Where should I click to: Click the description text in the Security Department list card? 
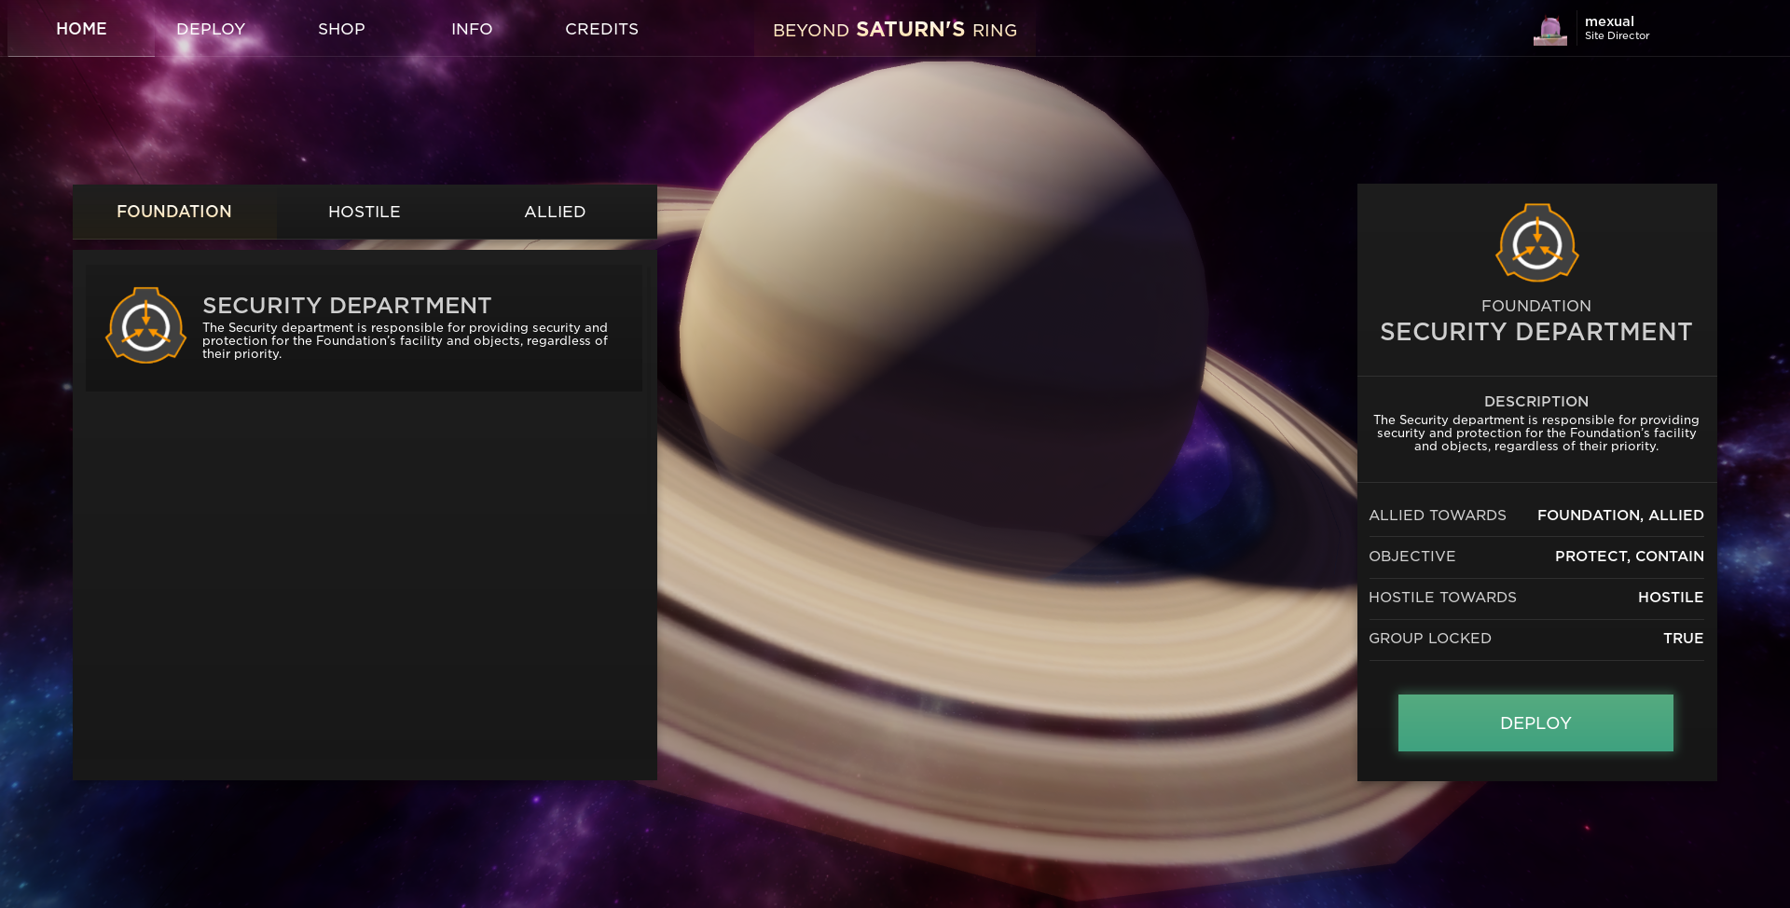(405, 340)
